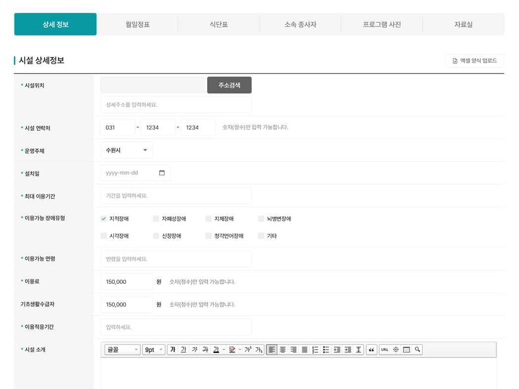Toggle italic in the editor toolbar
Screen dimensions: 519x389
click(195, 350)
